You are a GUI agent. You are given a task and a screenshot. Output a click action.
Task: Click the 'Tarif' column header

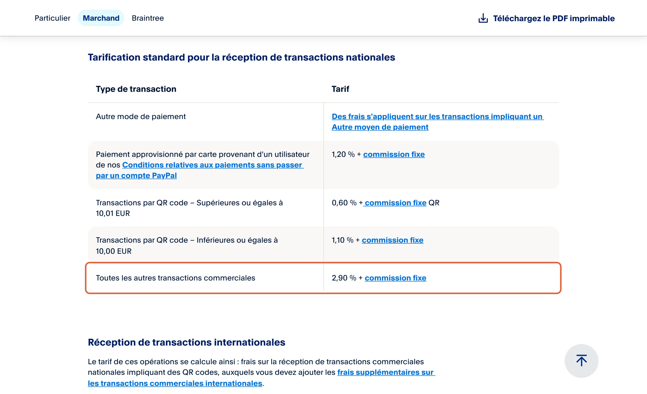point(340,89)
